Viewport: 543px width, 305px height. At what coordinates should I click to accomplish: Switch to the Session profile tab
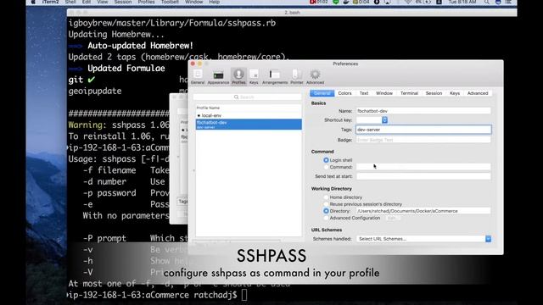coord(434,93)
